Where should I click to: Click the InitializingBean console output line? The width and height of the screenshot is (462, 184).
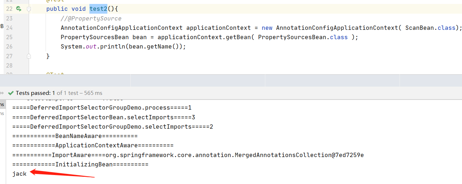click(80, 164)
